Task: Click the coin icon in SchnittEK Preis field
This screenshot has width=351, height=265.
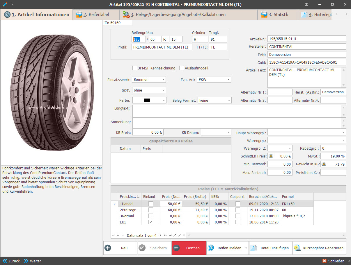Action: (271, 156)
